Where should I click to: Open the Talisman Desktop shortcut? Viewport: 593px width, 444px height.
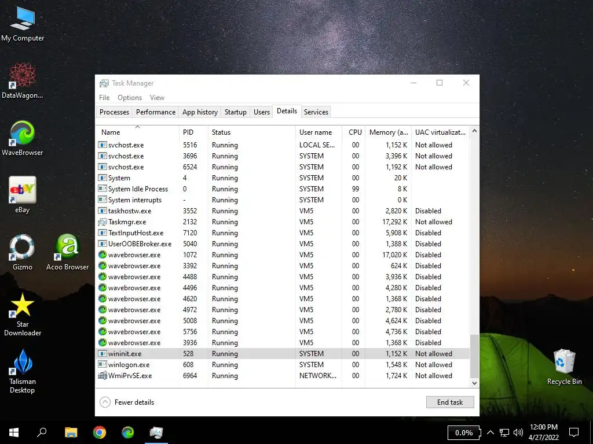pos(23,372)
